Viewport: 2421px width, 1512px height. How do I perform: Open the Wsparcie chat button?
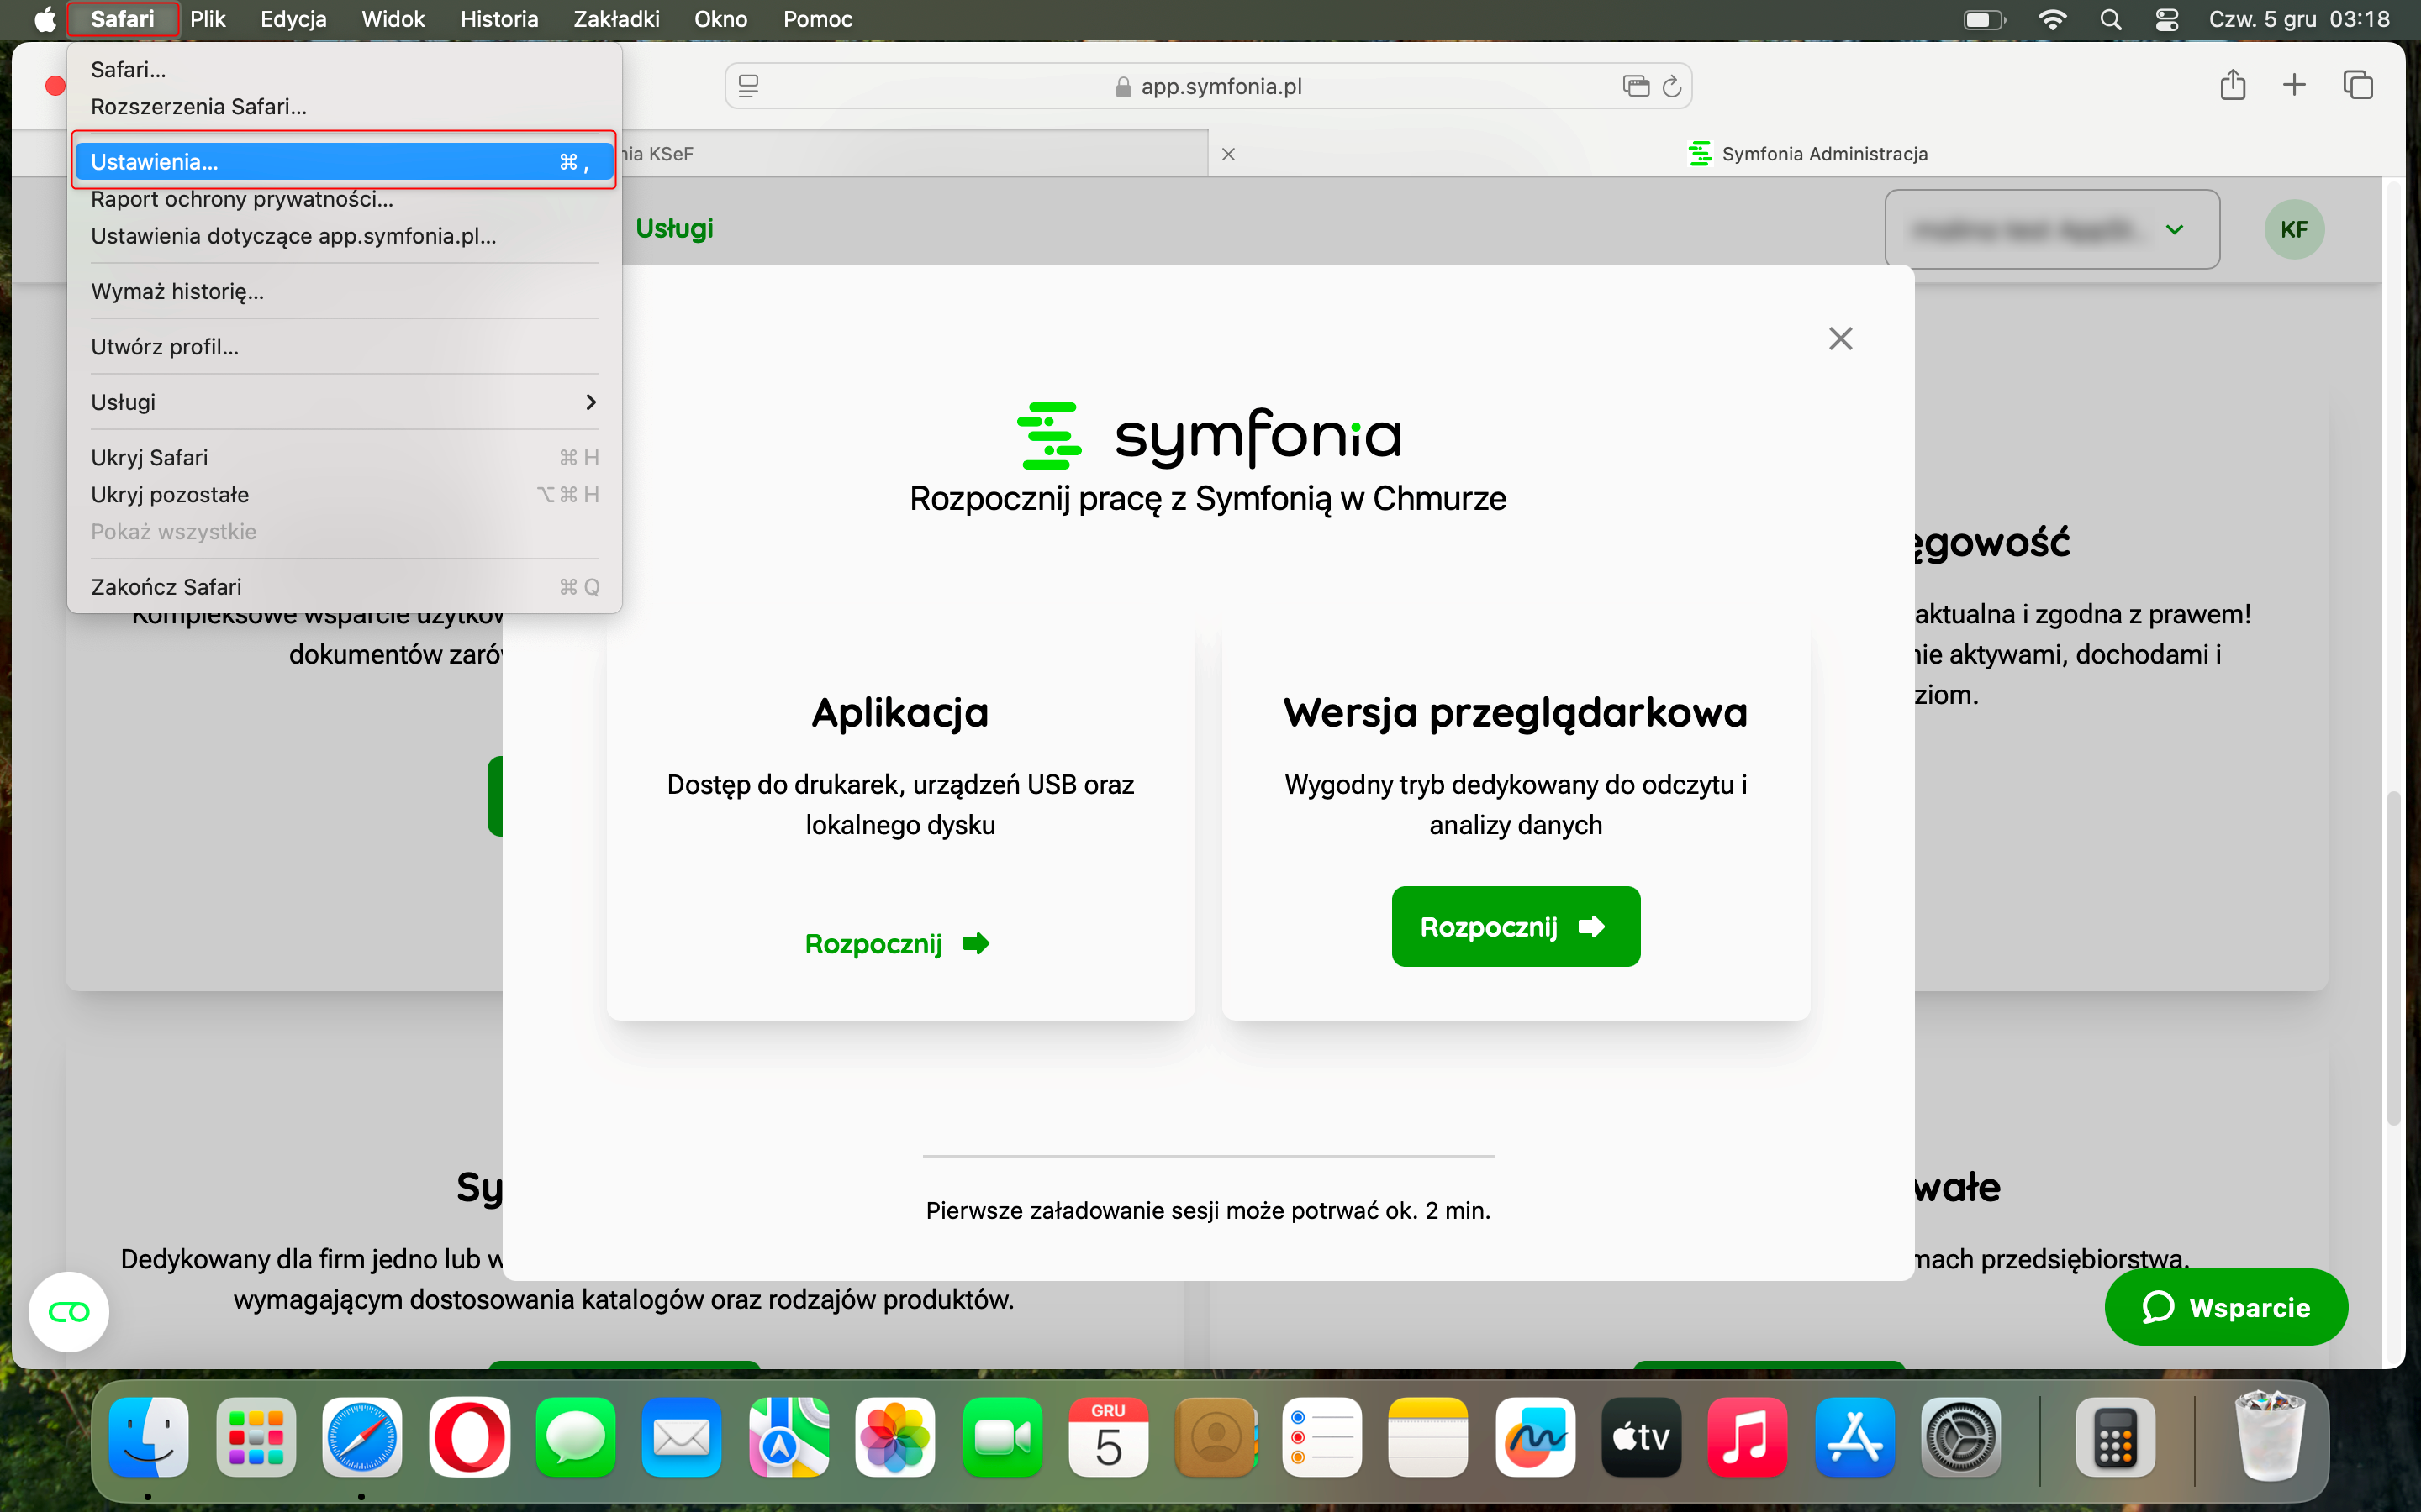(x=2225, y=1307)
